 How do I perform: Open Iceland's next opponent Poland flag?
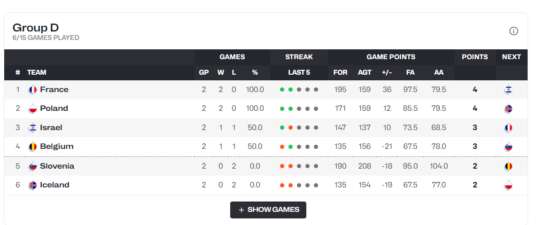(x=508, y=185)
